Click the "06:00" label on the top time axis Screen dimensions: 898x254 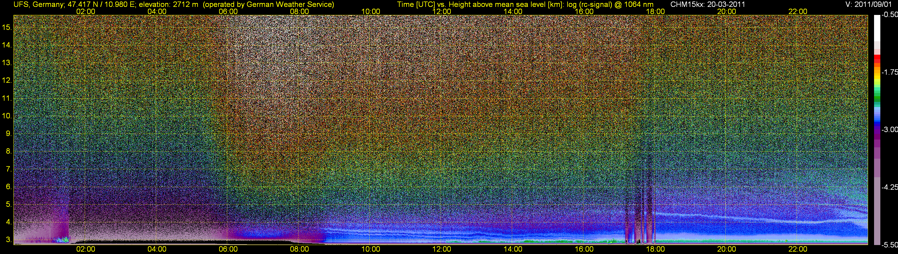[228, 11]
